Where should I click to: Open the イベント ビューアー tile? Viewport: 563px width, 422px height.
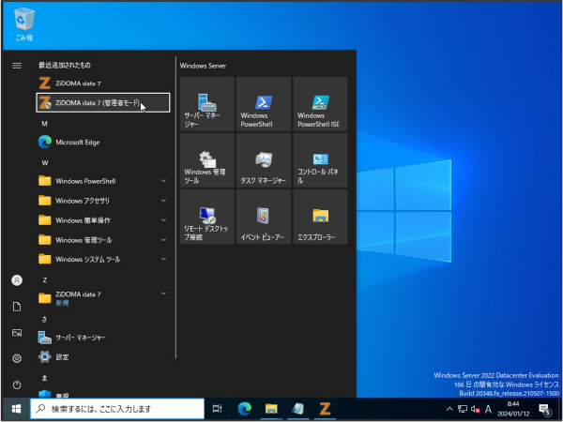click(x=264, y=217)
